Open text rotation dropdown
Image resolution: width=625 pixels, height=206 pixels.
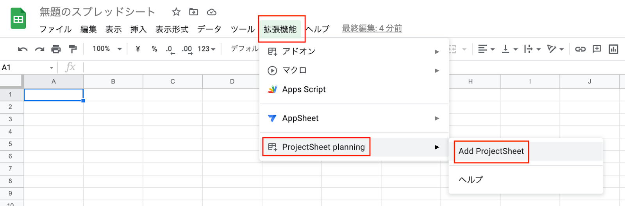coord(555,49)
